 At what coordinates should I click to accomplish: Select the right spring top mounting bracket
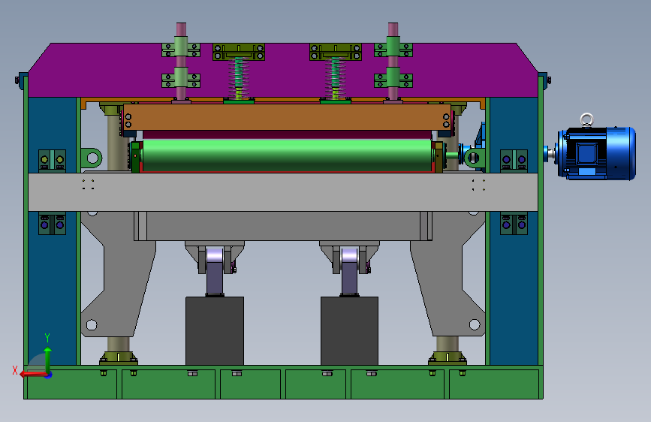[x=335, y=52]
